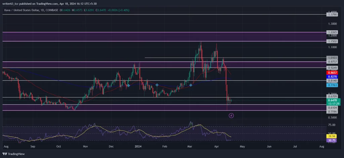Select the 1.1502 resistance zone price label
344x158 pixels.
click(x=332, y=41)
